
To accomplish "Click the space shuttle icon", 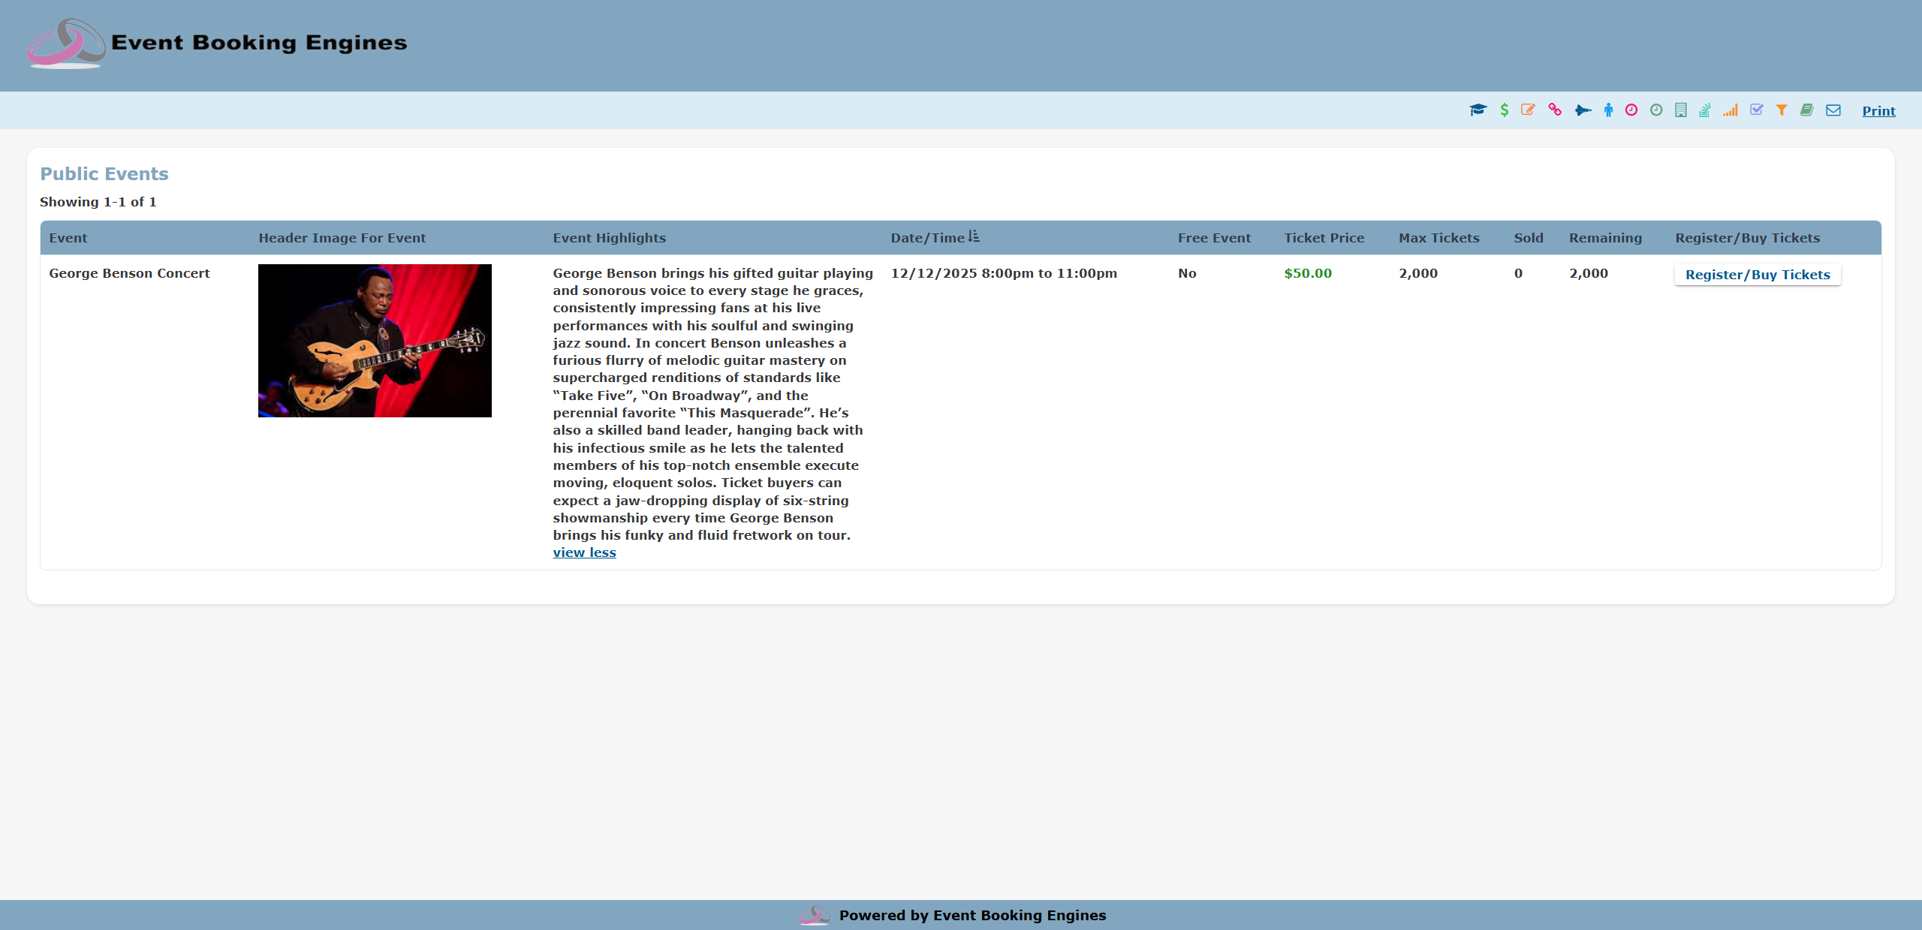I will tap(1583, 110).
